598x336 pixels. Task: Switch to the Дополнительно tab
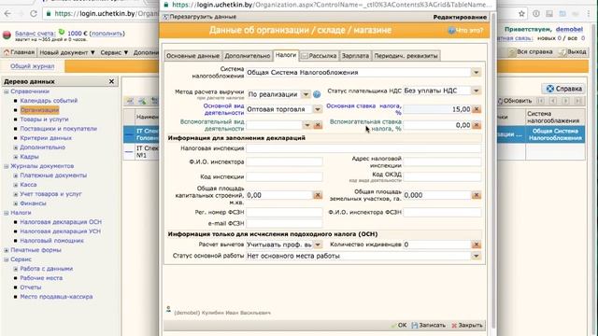click(x=247, y=56)
